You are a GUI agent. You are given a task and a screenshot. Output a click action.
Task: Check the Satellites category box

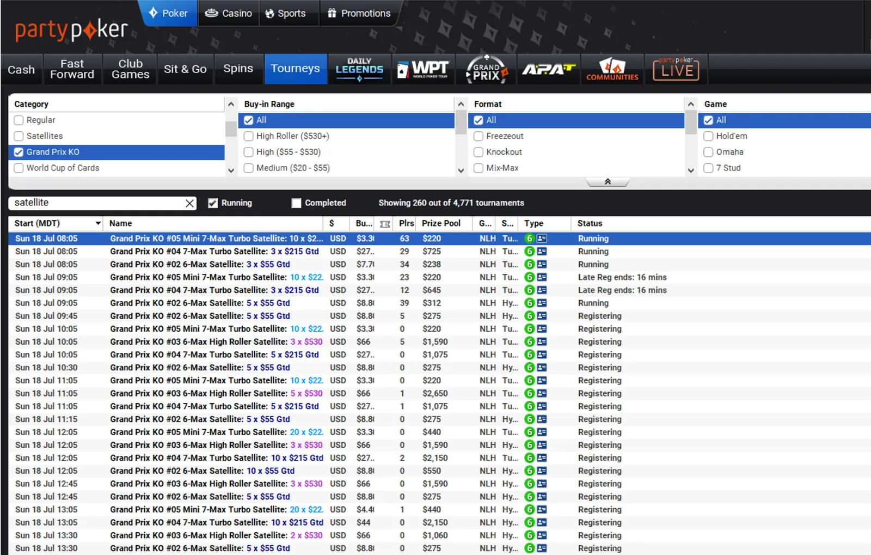point(19,136)
